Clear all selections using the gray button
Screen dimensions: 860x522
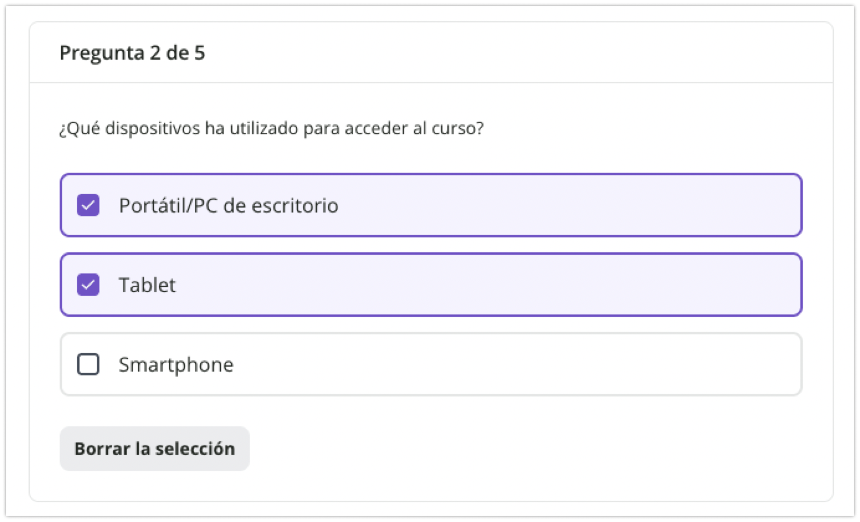point(154,448)
